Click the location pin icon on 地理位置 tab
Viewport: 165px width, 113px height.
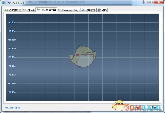(83, 10)
